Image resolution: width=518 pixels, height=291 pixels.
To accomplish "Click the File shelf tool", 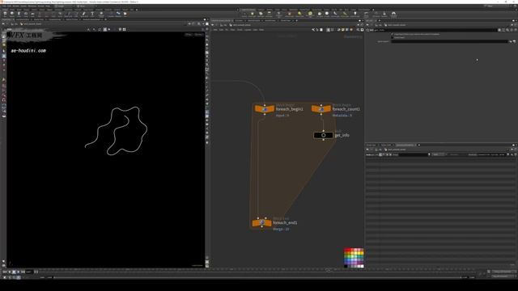I will (x=125, y=14).
